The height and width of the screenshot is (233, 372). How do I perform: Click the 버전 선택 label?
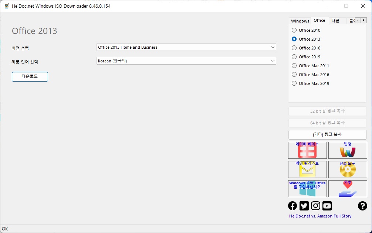[x=20, y=48]
